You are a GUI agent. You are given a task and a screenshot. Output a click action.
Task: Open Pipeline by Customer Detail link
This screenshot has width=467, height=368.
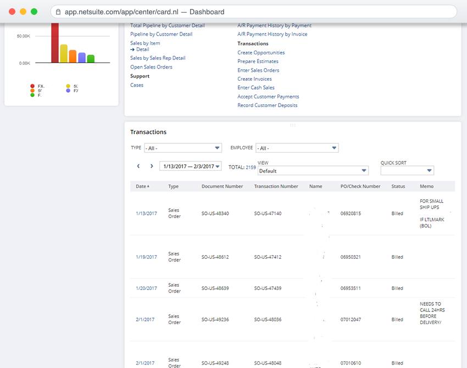pos(161,34)
